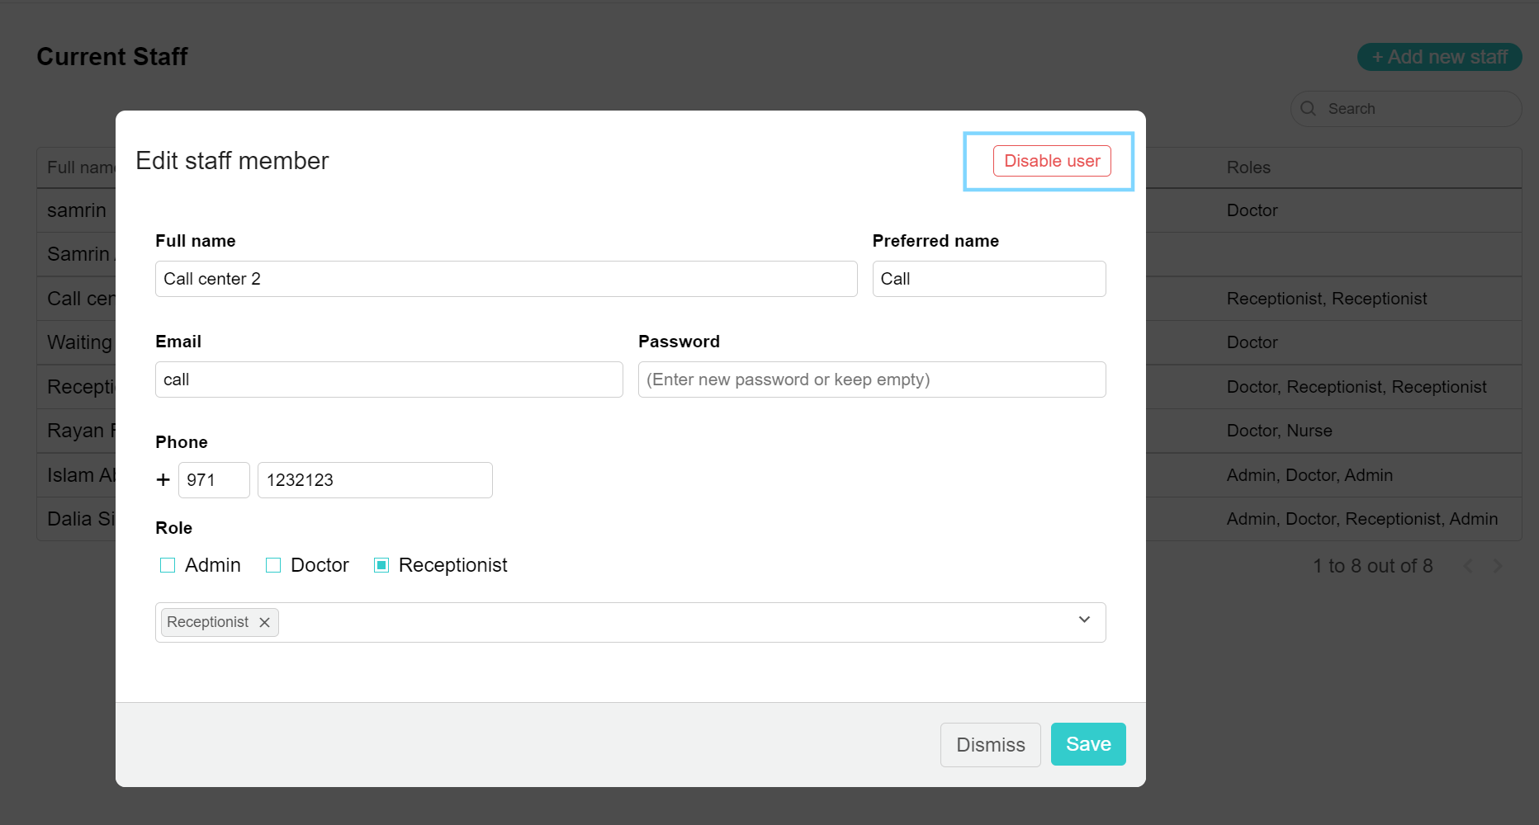Click the Add new staff button
The width and height of the screenshot is (1539, 825).
(1439, 57)
